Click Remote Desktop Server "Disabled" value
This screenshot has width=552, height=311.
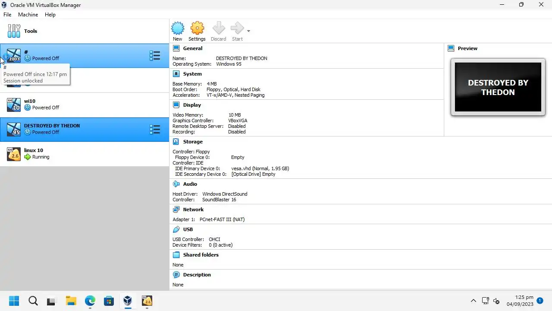pos(237,126)
